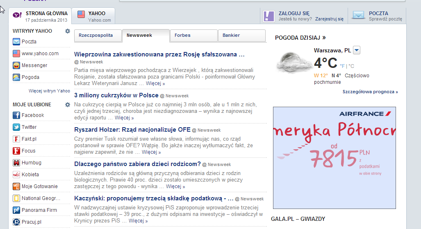This screenshot has width=421, height=229.
Task: Click the US flag icon beside www.yahoo.com
Action: point(16,53)
